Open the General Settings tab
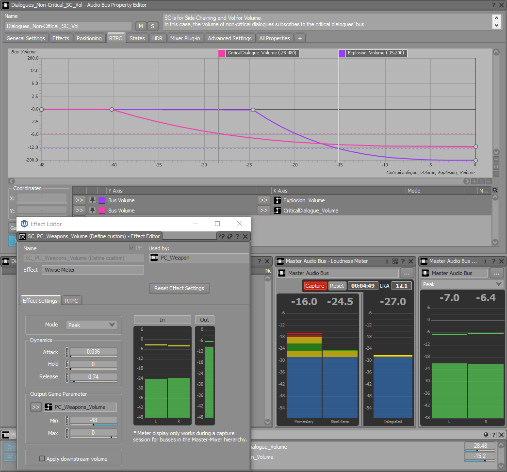This screenshot has width=507, height=472. tap(26, 38)
